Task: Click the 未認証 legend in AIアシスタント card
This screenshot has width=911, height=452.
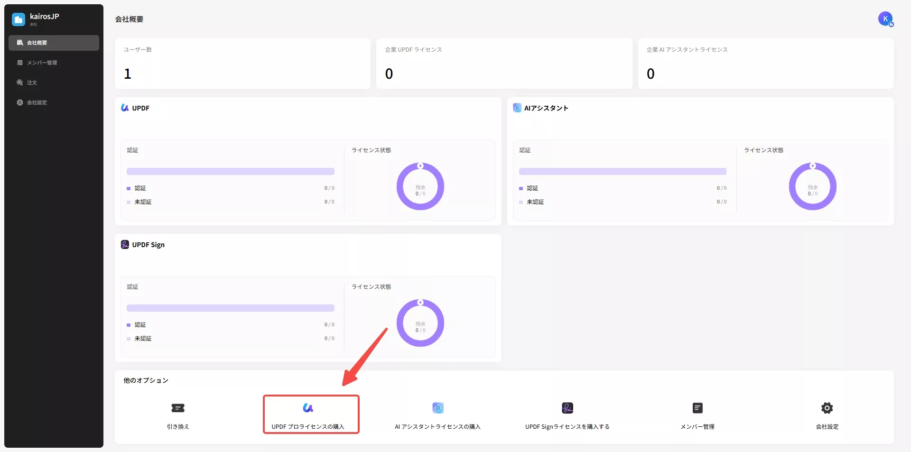Action: coord(535,202)
